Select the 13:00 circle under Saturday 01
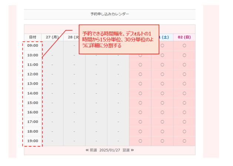This screenshot has width=233, height=166. (x=162, y=83)
